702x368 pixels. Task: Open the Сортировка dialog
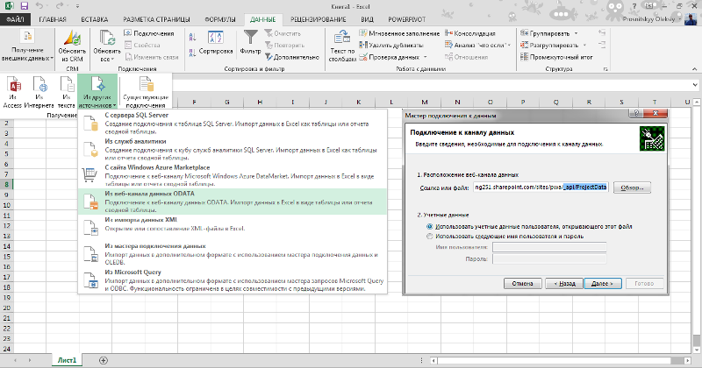pos(216,43)
